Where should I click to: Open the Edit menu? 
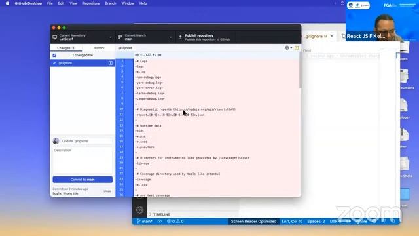[x=61, y=3]
